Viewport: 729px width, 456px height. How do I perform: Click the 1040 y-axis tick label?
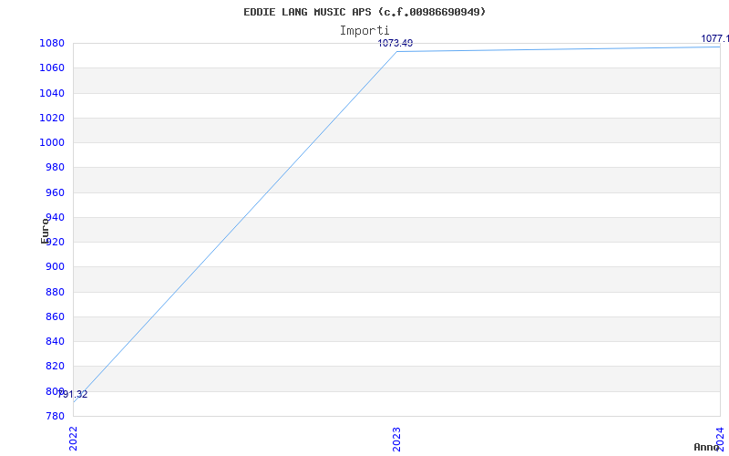coord(52,93)
